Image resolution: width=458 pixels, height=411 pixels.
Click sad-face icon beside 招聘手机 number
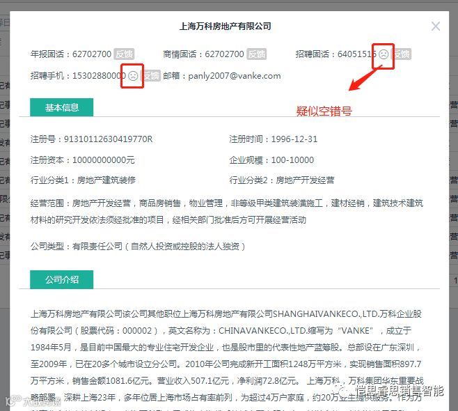pyautogui.click(x=133, y=76)
